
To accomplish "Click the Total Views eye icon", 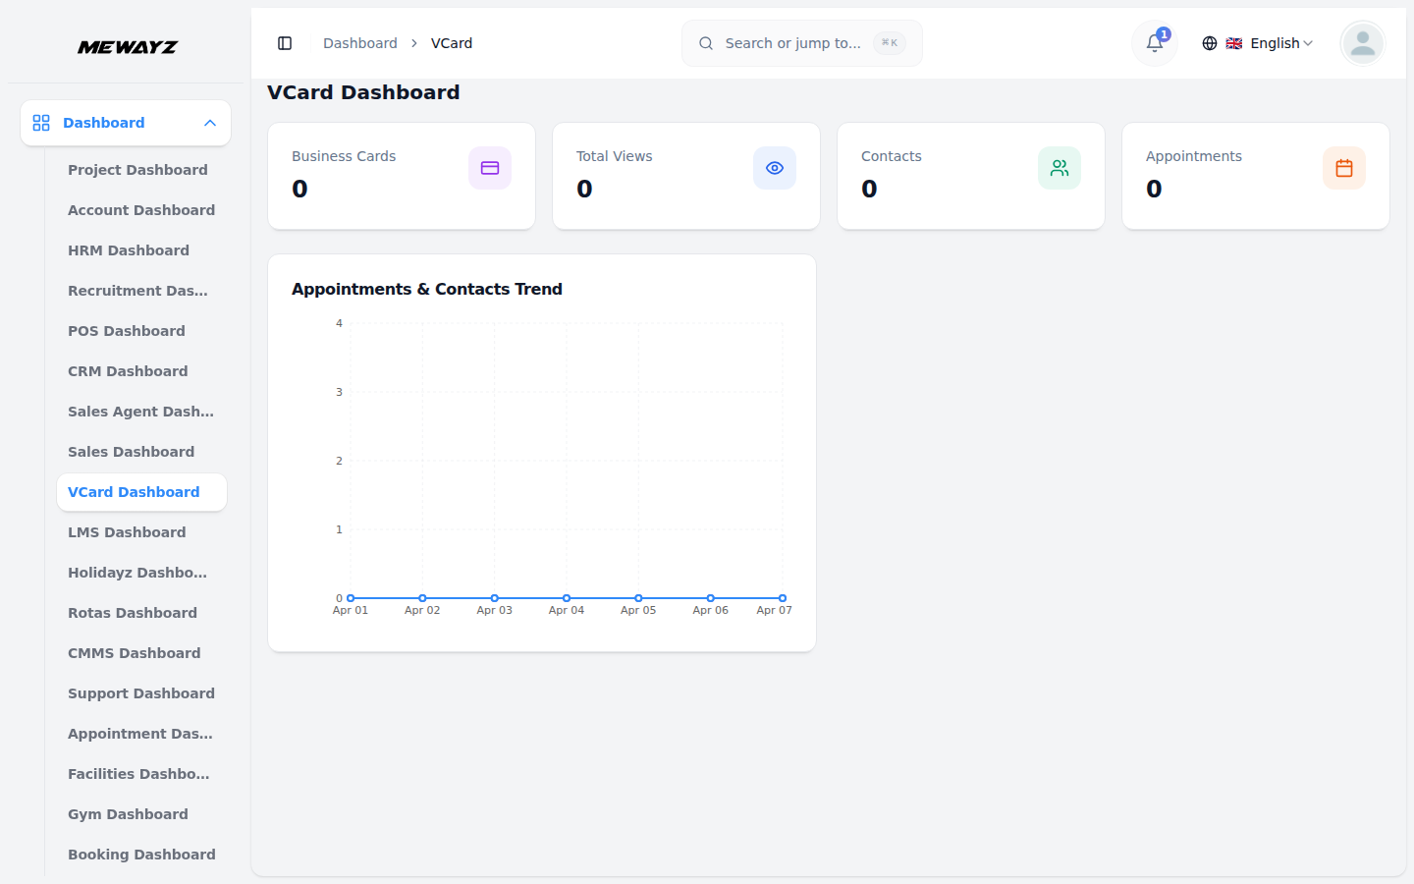I will tap(775, 168).
